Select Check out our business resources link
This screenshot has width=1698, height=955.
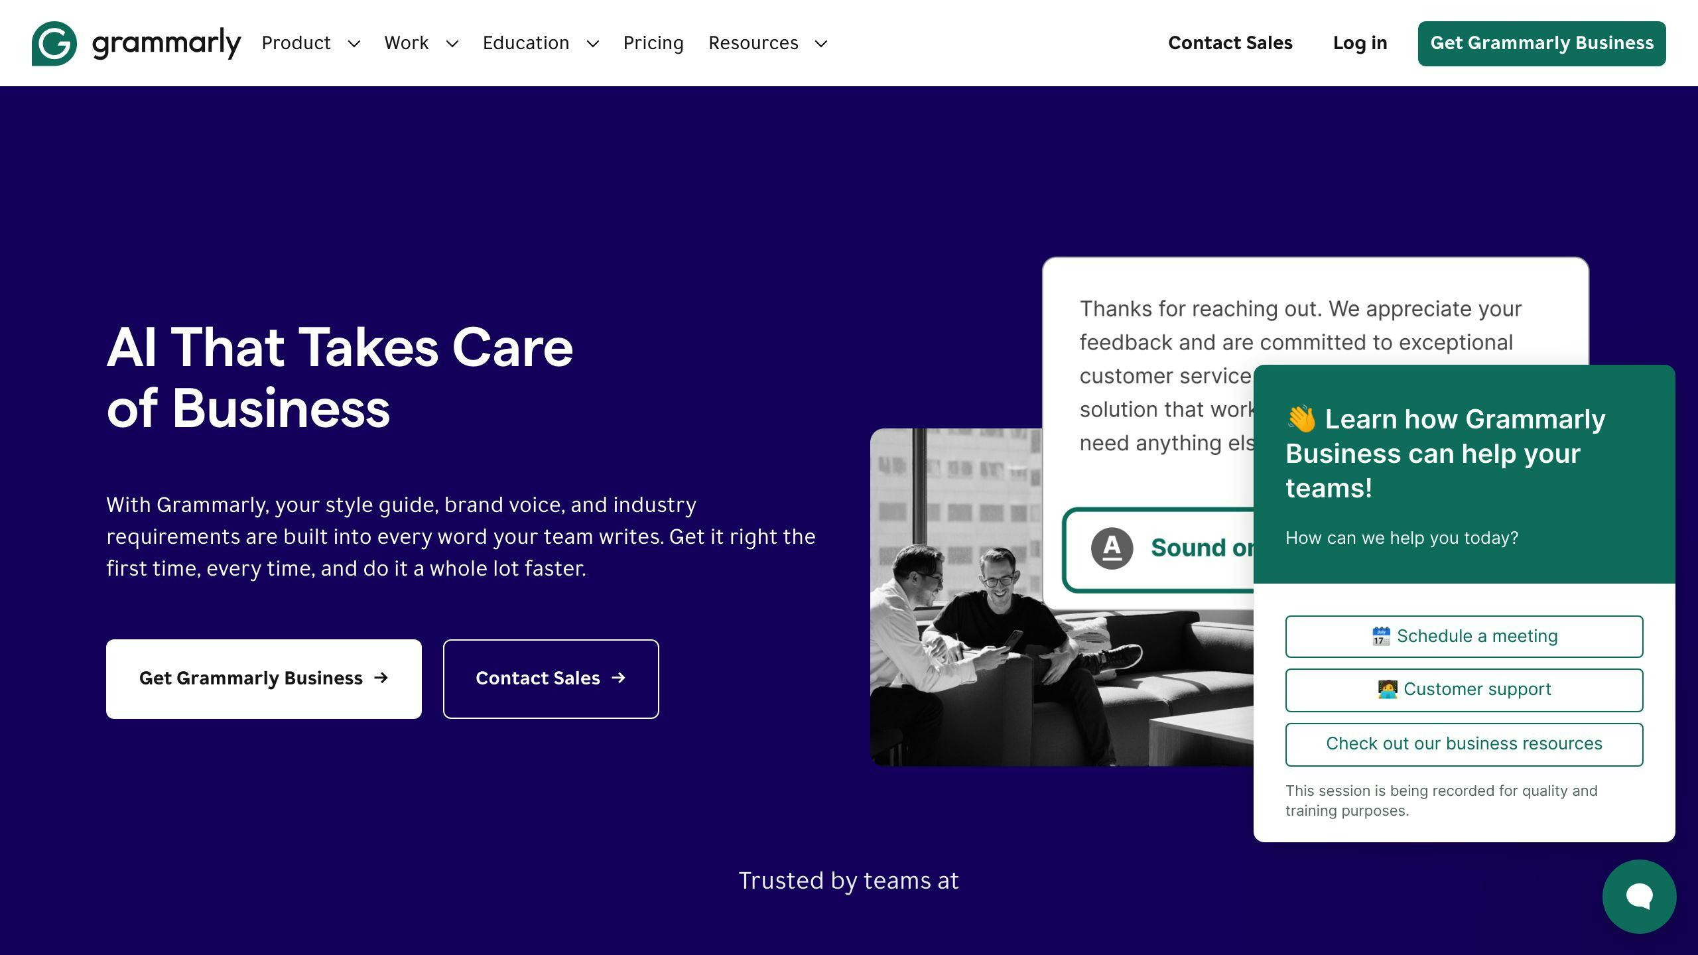1464,744
